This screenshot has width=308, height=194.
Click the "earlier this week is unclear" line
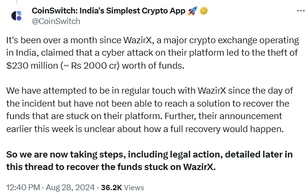tap(145, 129)
